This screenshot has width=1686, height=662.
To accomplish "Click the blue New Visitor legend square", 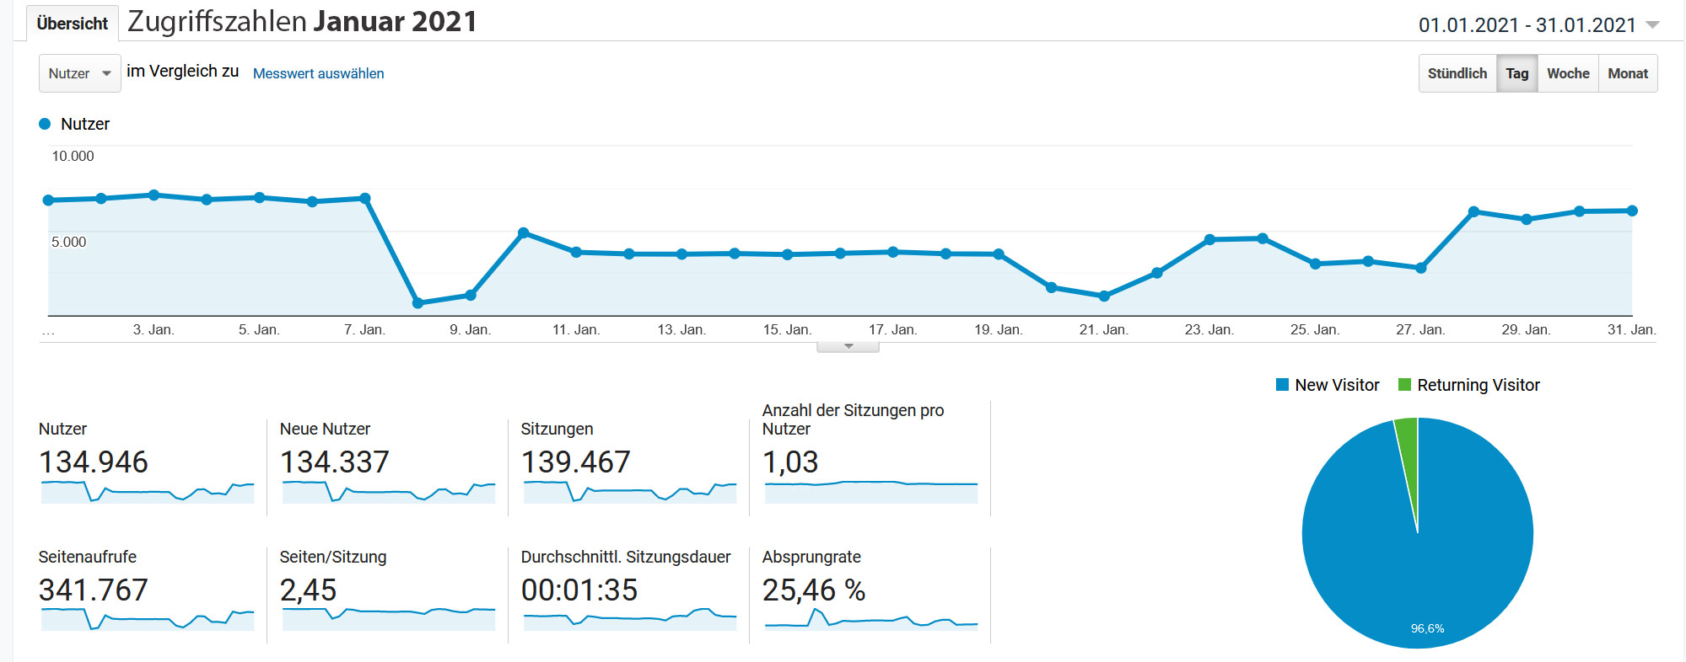I will [x=1282, y=385].
